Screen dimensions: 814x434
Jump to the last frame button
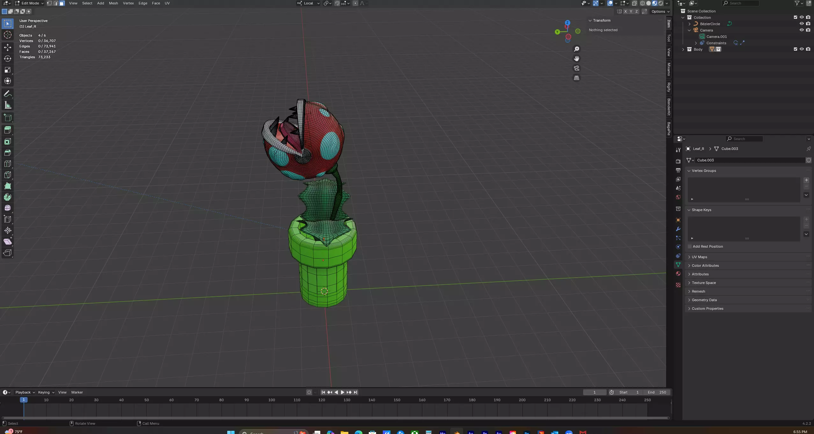(355, 392)
